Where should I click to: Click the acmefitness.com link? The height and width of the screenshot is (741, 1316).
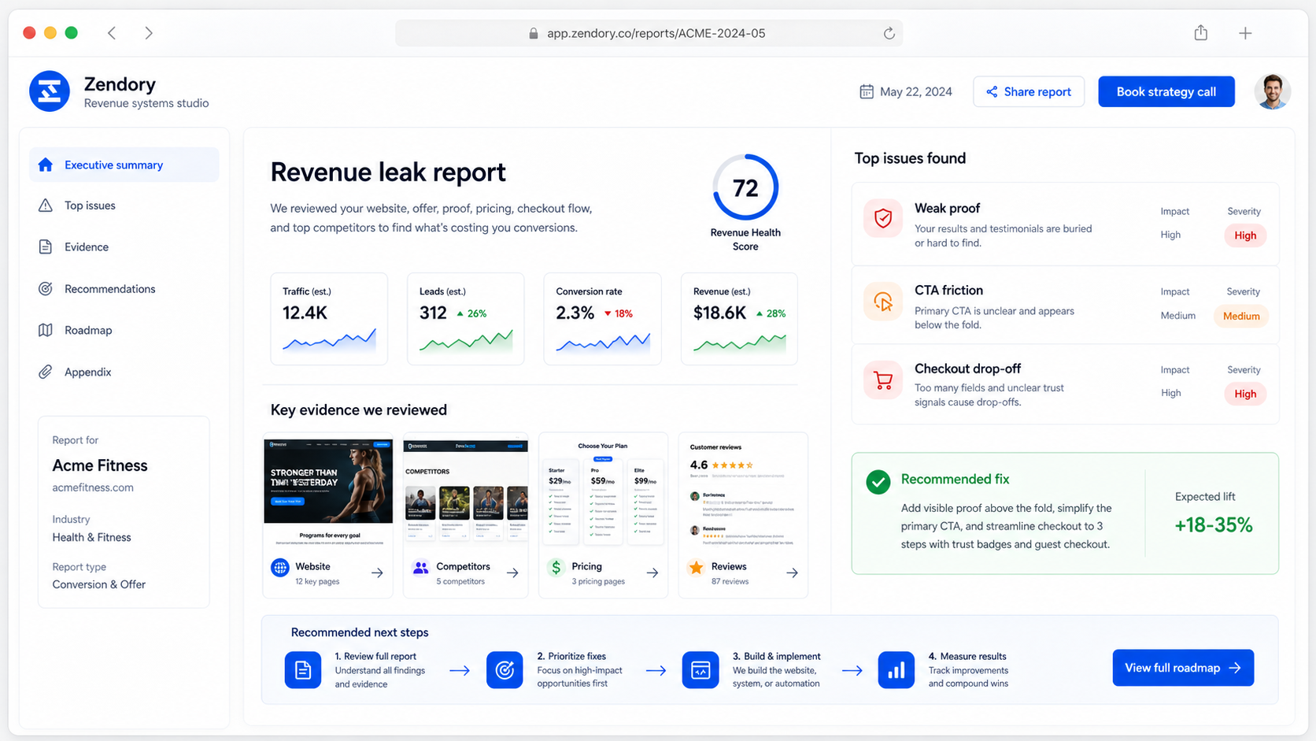(93, 487)
